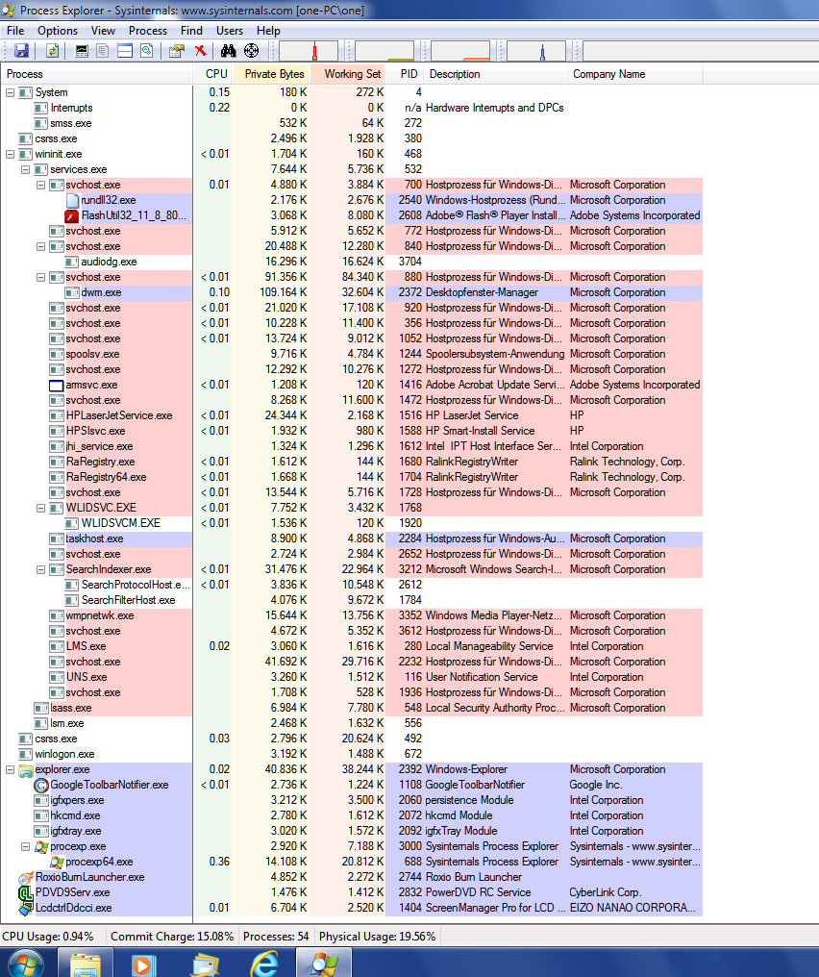Click the procexp.exe magnifier icon
Viewport: 819px width, 977px height.
(41, 847)
